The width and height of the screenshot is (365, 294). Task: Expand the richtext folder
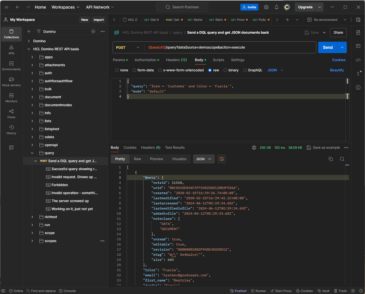pyautogui.click(x=32, y=217)
